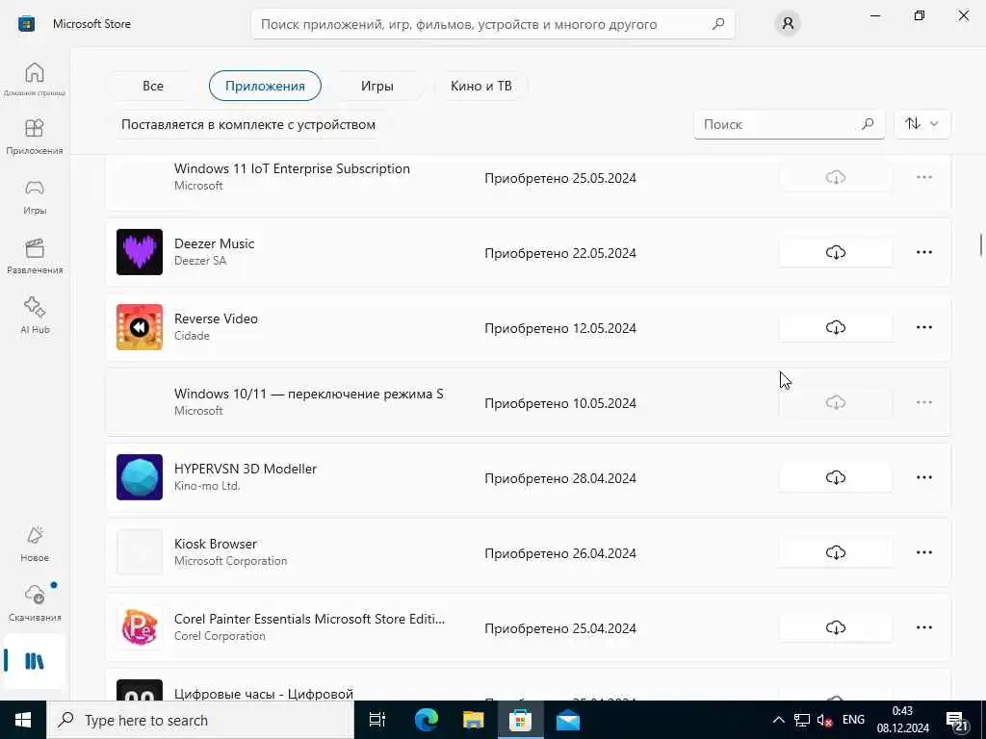Open the Скачивания downloads page
Image resolution: width=986 pixels, height=739 pixels.
pos(35,603)
